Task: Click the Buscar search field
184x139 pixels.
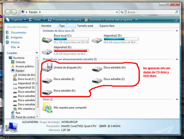Action: point(151,12)
